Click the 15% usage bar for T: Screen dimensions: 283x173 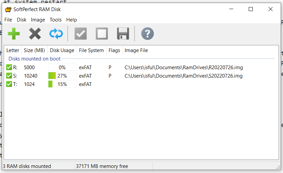[x=62, y=84]
